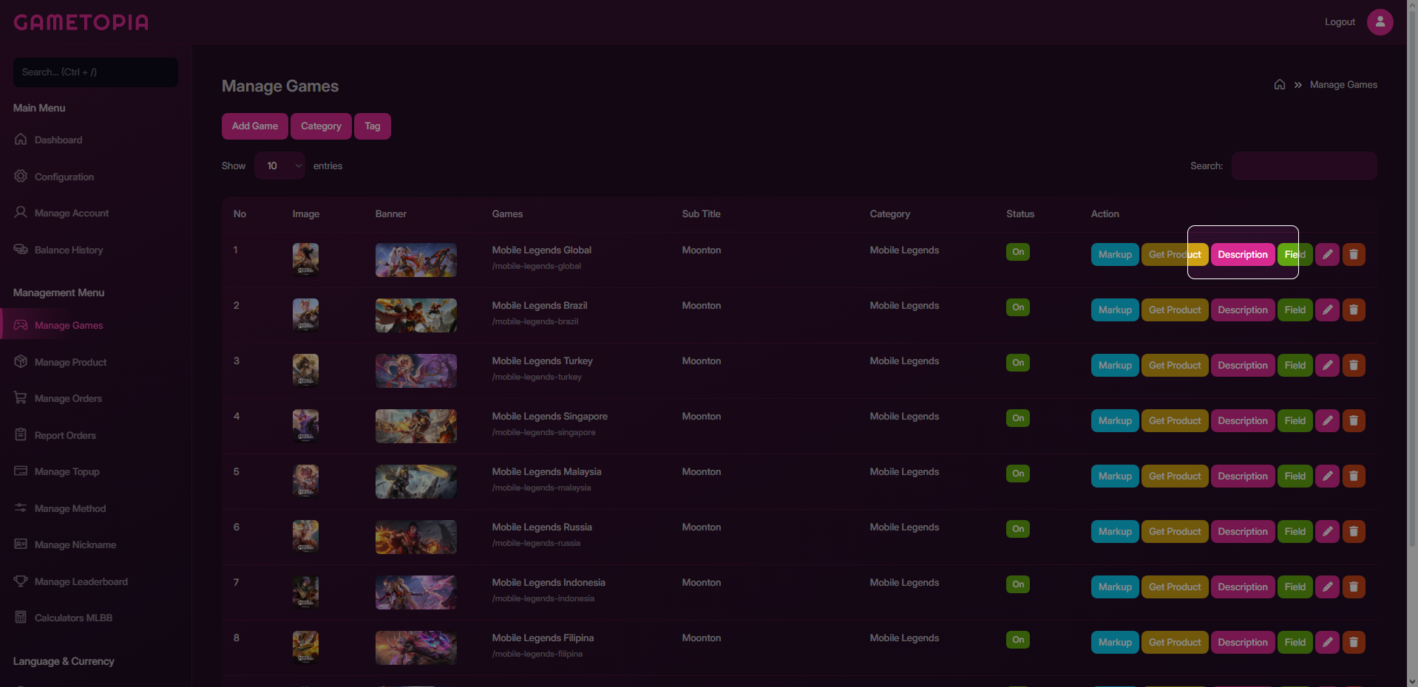Screen dimensions: 1418x687
Task: Click the Manage Leaderboard trophy icon
Action: pyautogui.click(x=21, y=581)
